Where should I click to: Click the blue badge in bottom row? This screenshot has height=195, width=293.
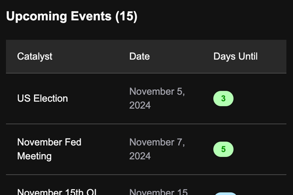click(x=225, y=194)
